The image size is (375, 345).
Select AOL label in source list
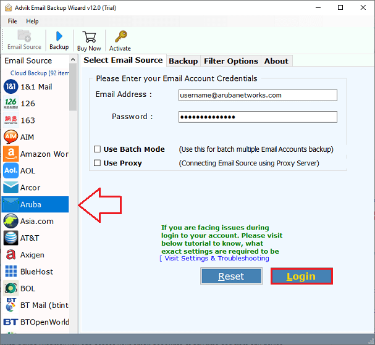(28, 171)
